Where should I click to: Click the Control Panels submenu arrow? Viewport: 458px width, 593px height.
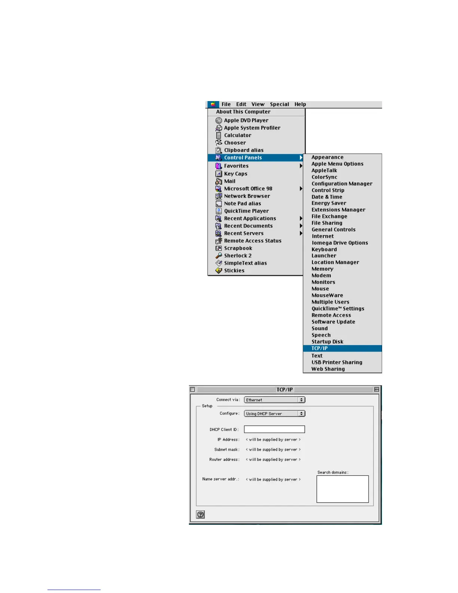pos(301,158)
